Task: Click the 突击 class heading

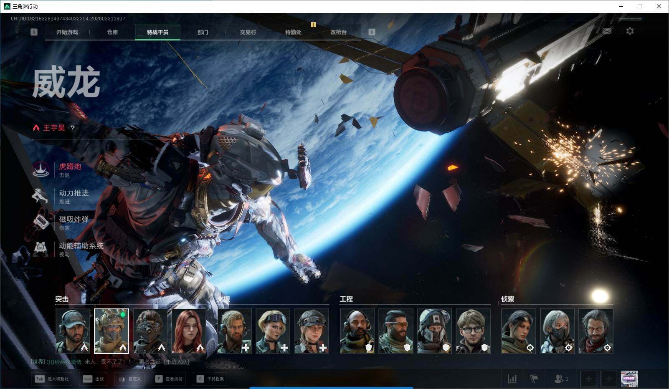Action: pyautogui.click(x=62, y=299)
